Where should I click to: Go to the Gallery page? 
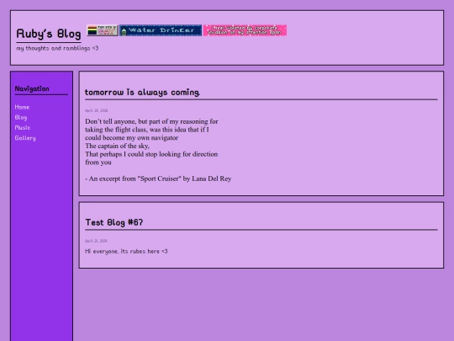tap(25, 138)
